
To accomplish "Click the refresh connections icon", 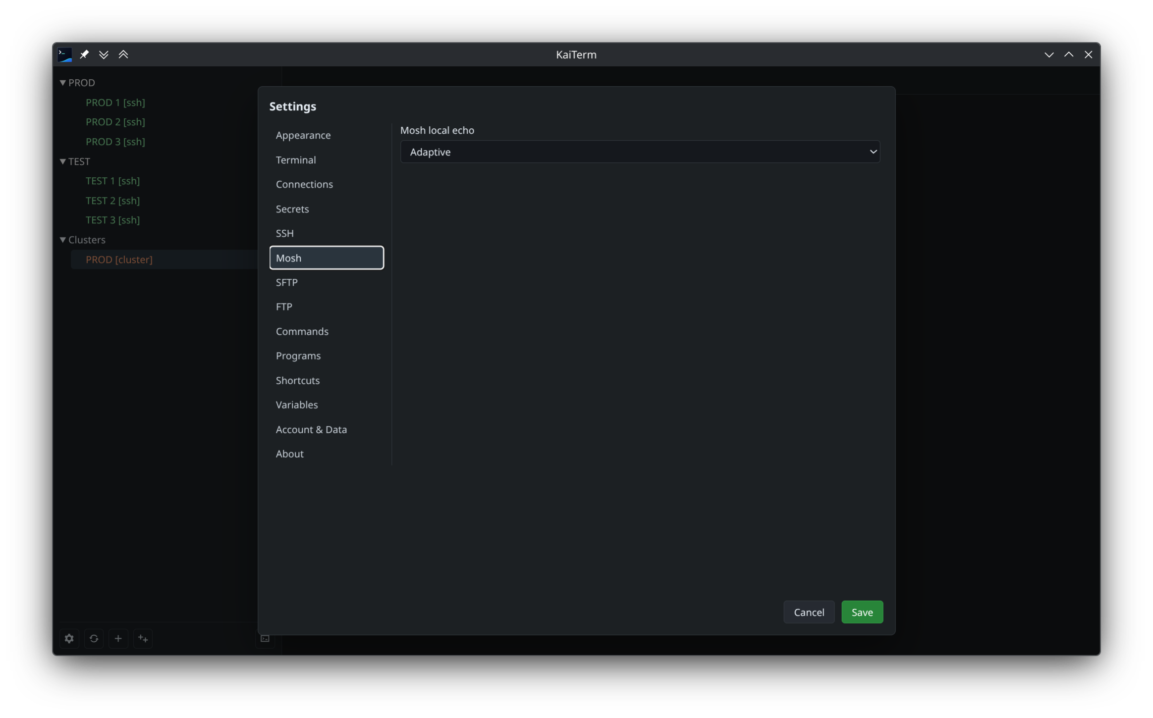I will click(x=94, y=638).
